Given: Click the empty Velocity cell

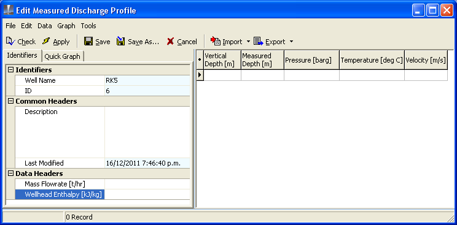Looking at the screenshot, I should pos(426,75).
